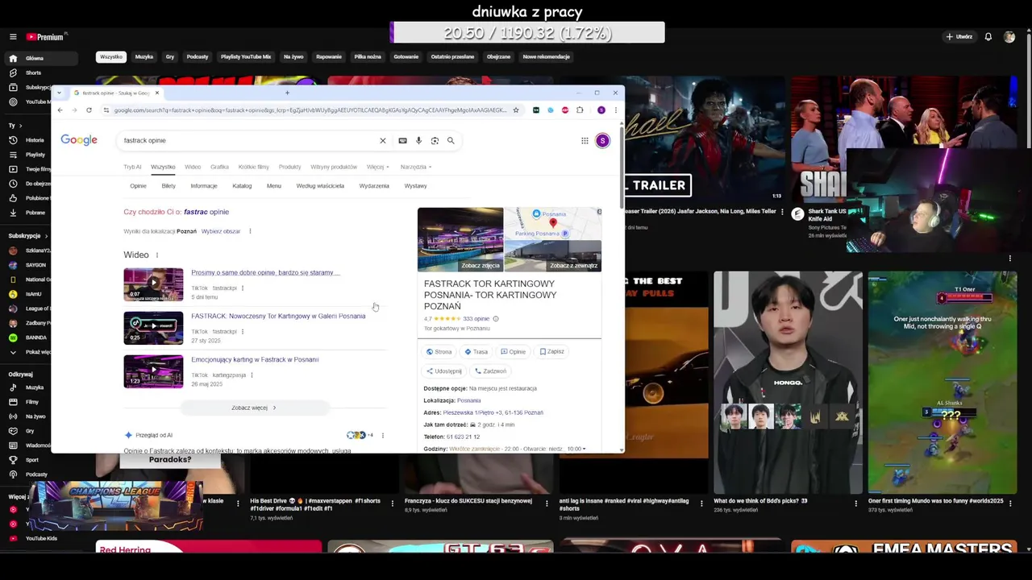Click the Zapisz save button
This screenshot has width=1032, height=580.
coord(552,352)
